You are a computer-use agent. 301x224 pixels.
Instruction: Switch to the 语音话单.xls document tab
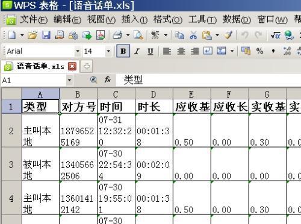tap(40, 66)
